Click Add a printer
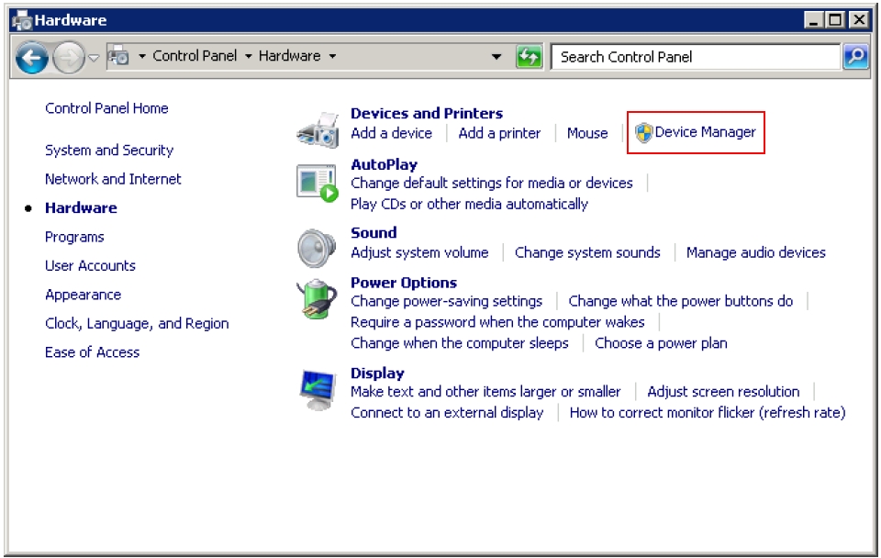The width and height of the screenshot is (881, 558). (x=498, y=133)
